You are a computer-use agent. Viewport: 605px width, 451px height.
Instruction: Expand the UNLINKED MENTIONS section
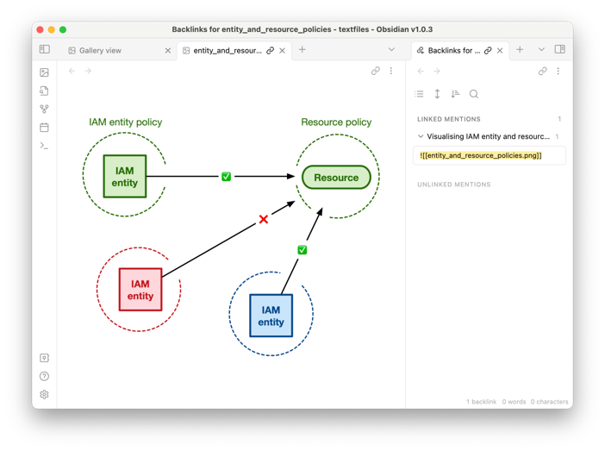coord(453,185)
